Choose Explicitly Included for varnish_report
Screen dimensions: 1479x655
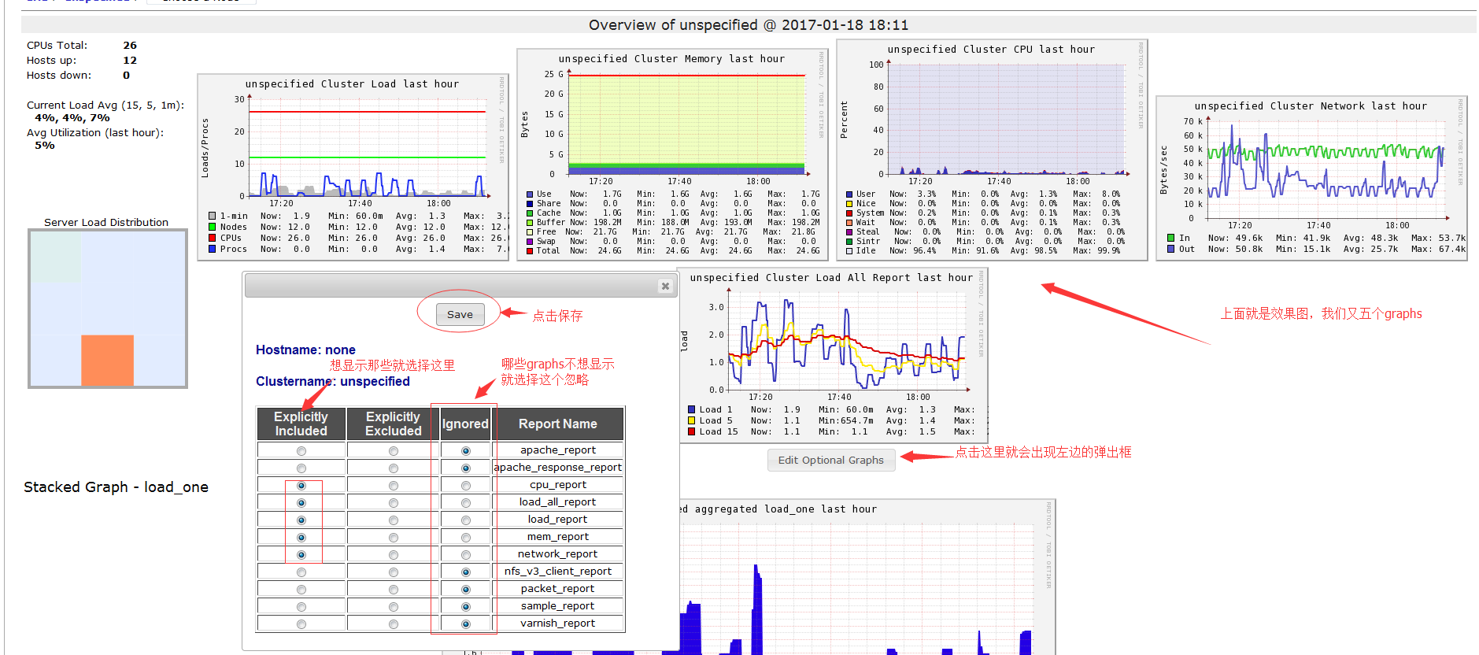click(x=301, y=624)
